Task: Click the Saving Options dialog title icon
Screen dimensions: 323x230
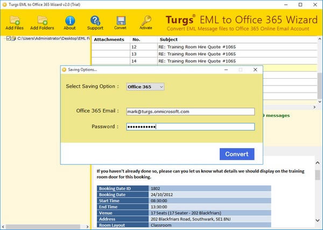Action: click(65, 69)
